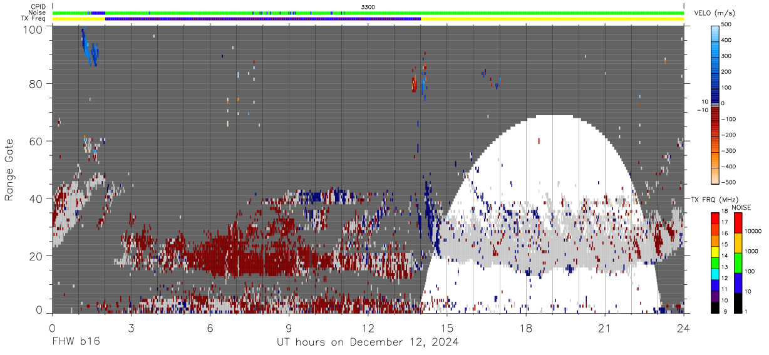Click the 80 tick on Range Gate axis
The width and height of the screenshot is (769, 355).
pyautogui.click(x=36, y=83)
